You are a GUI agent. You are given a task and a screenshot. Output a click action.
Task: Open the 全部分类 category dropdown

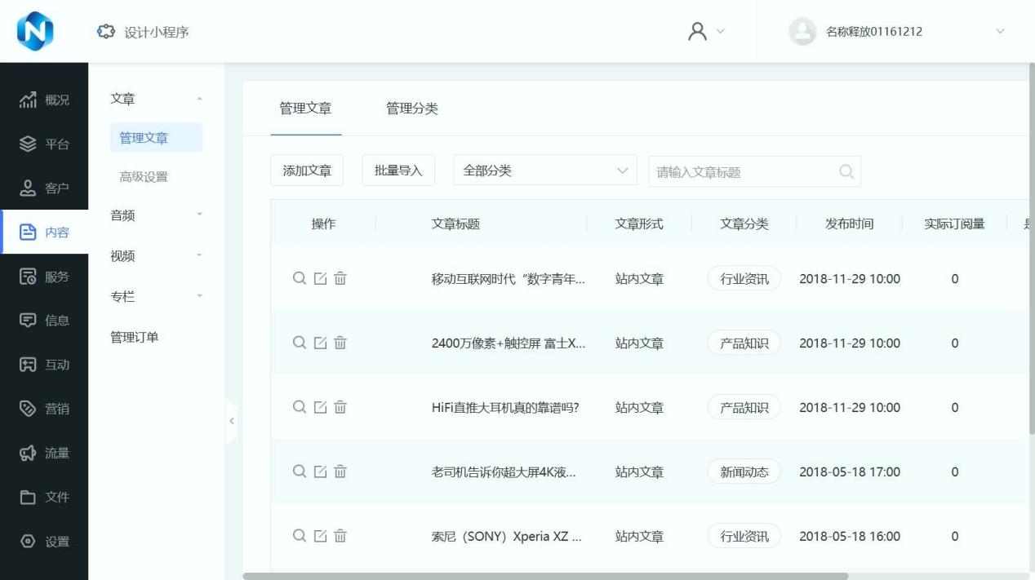click(x=544, y=171)
